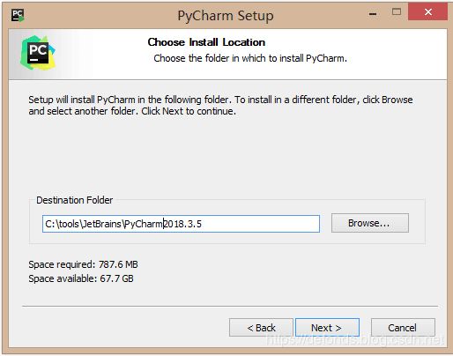This screenshot has width=453, height=356.
Task: Click the setup instructions paragraph
Action: (220, 105)
